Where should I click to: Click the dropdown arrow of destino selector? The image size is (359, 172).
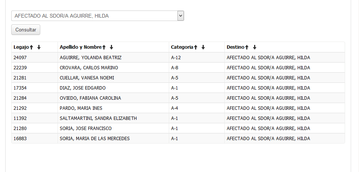[x=180, y=16]
